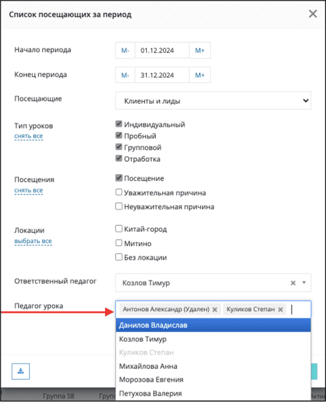Open the Клиенты и лиды dropdown

click(213, 100)
